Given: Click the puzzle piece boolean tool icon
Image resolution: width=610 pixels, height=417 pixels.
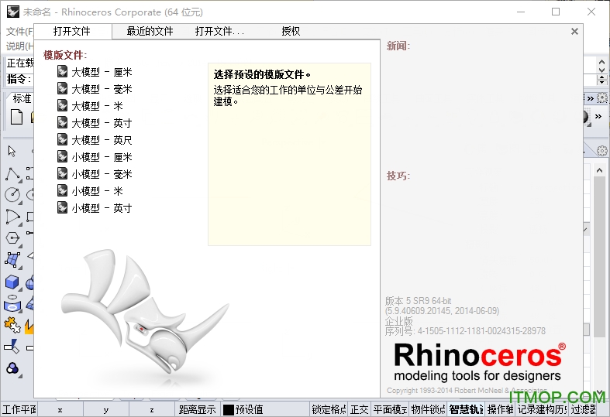Looking at the screenshot, I should (12, 324).
